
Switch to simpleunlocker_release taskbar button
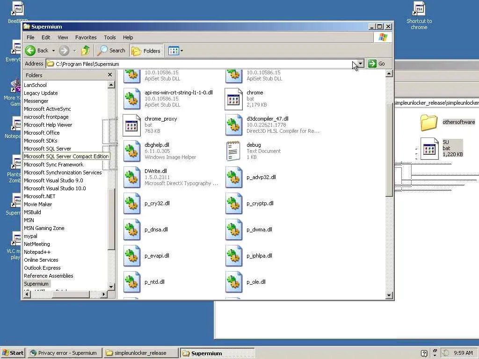coord(140,353)
